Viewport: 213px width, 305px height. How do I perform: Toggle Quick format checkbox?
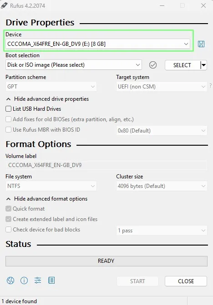(x=8, y=209)
